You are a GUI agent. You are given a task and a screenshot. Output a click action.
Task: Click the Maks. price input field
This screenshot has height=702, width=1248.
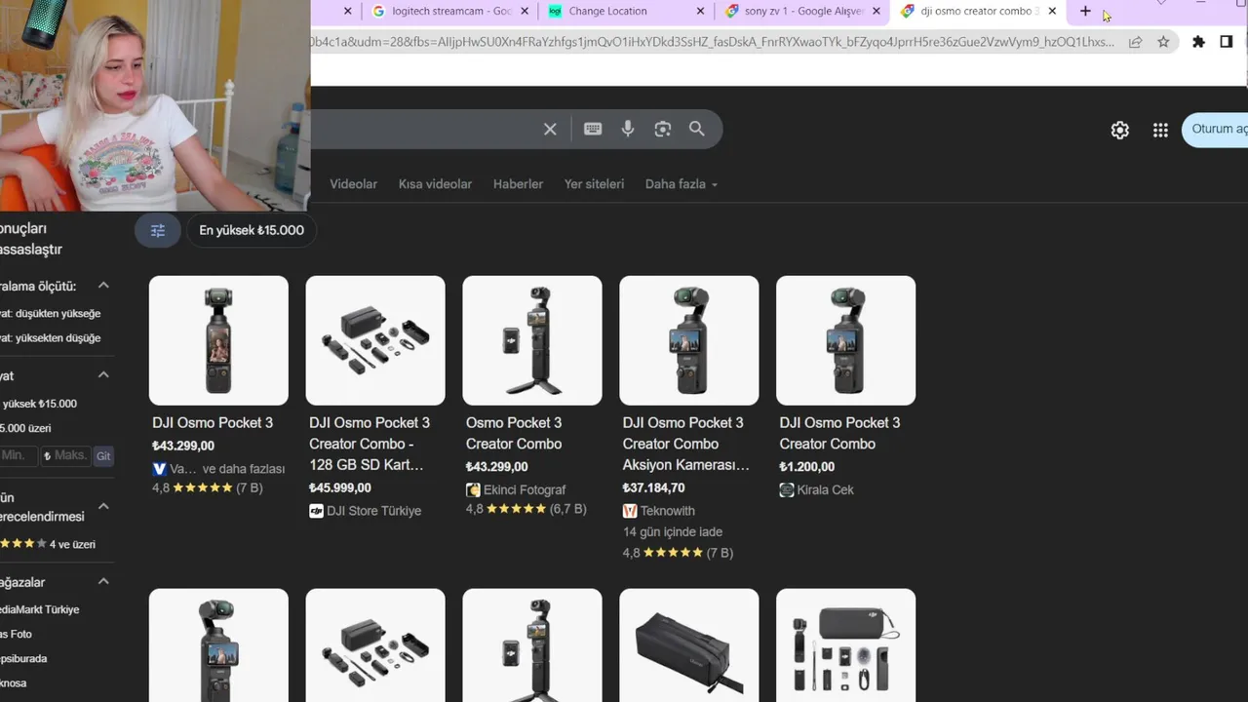click(x=65, y=455)
